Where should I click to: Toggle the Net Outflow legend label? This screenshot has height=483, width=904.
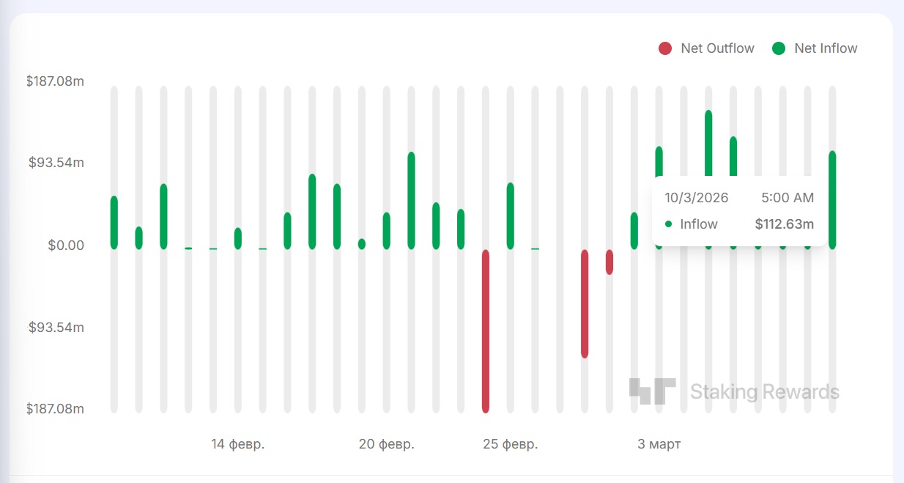pyautogui.click(x=717, y=48)
